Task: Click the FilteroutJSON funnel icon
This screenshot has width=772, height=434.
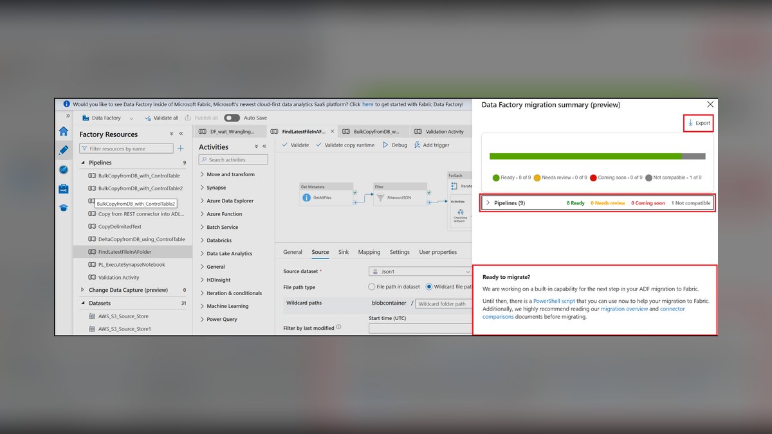Action: [x=380, y=199]
